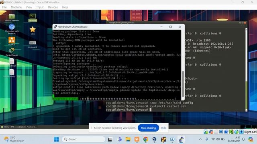Open VirtualBox File menu
This screenshot has height=144, width=257.
4,7
